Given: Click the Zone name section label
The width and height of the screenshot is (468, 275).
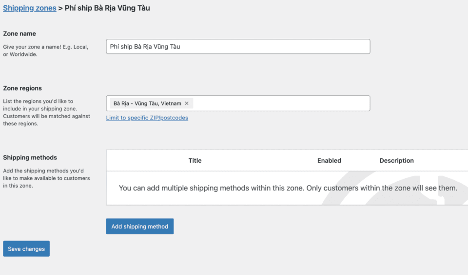Looking at the screenshot, I should [x=19, y=34].
